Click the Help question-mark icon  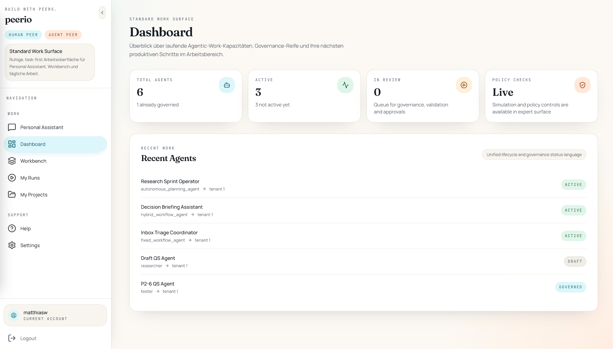[12, 229]
